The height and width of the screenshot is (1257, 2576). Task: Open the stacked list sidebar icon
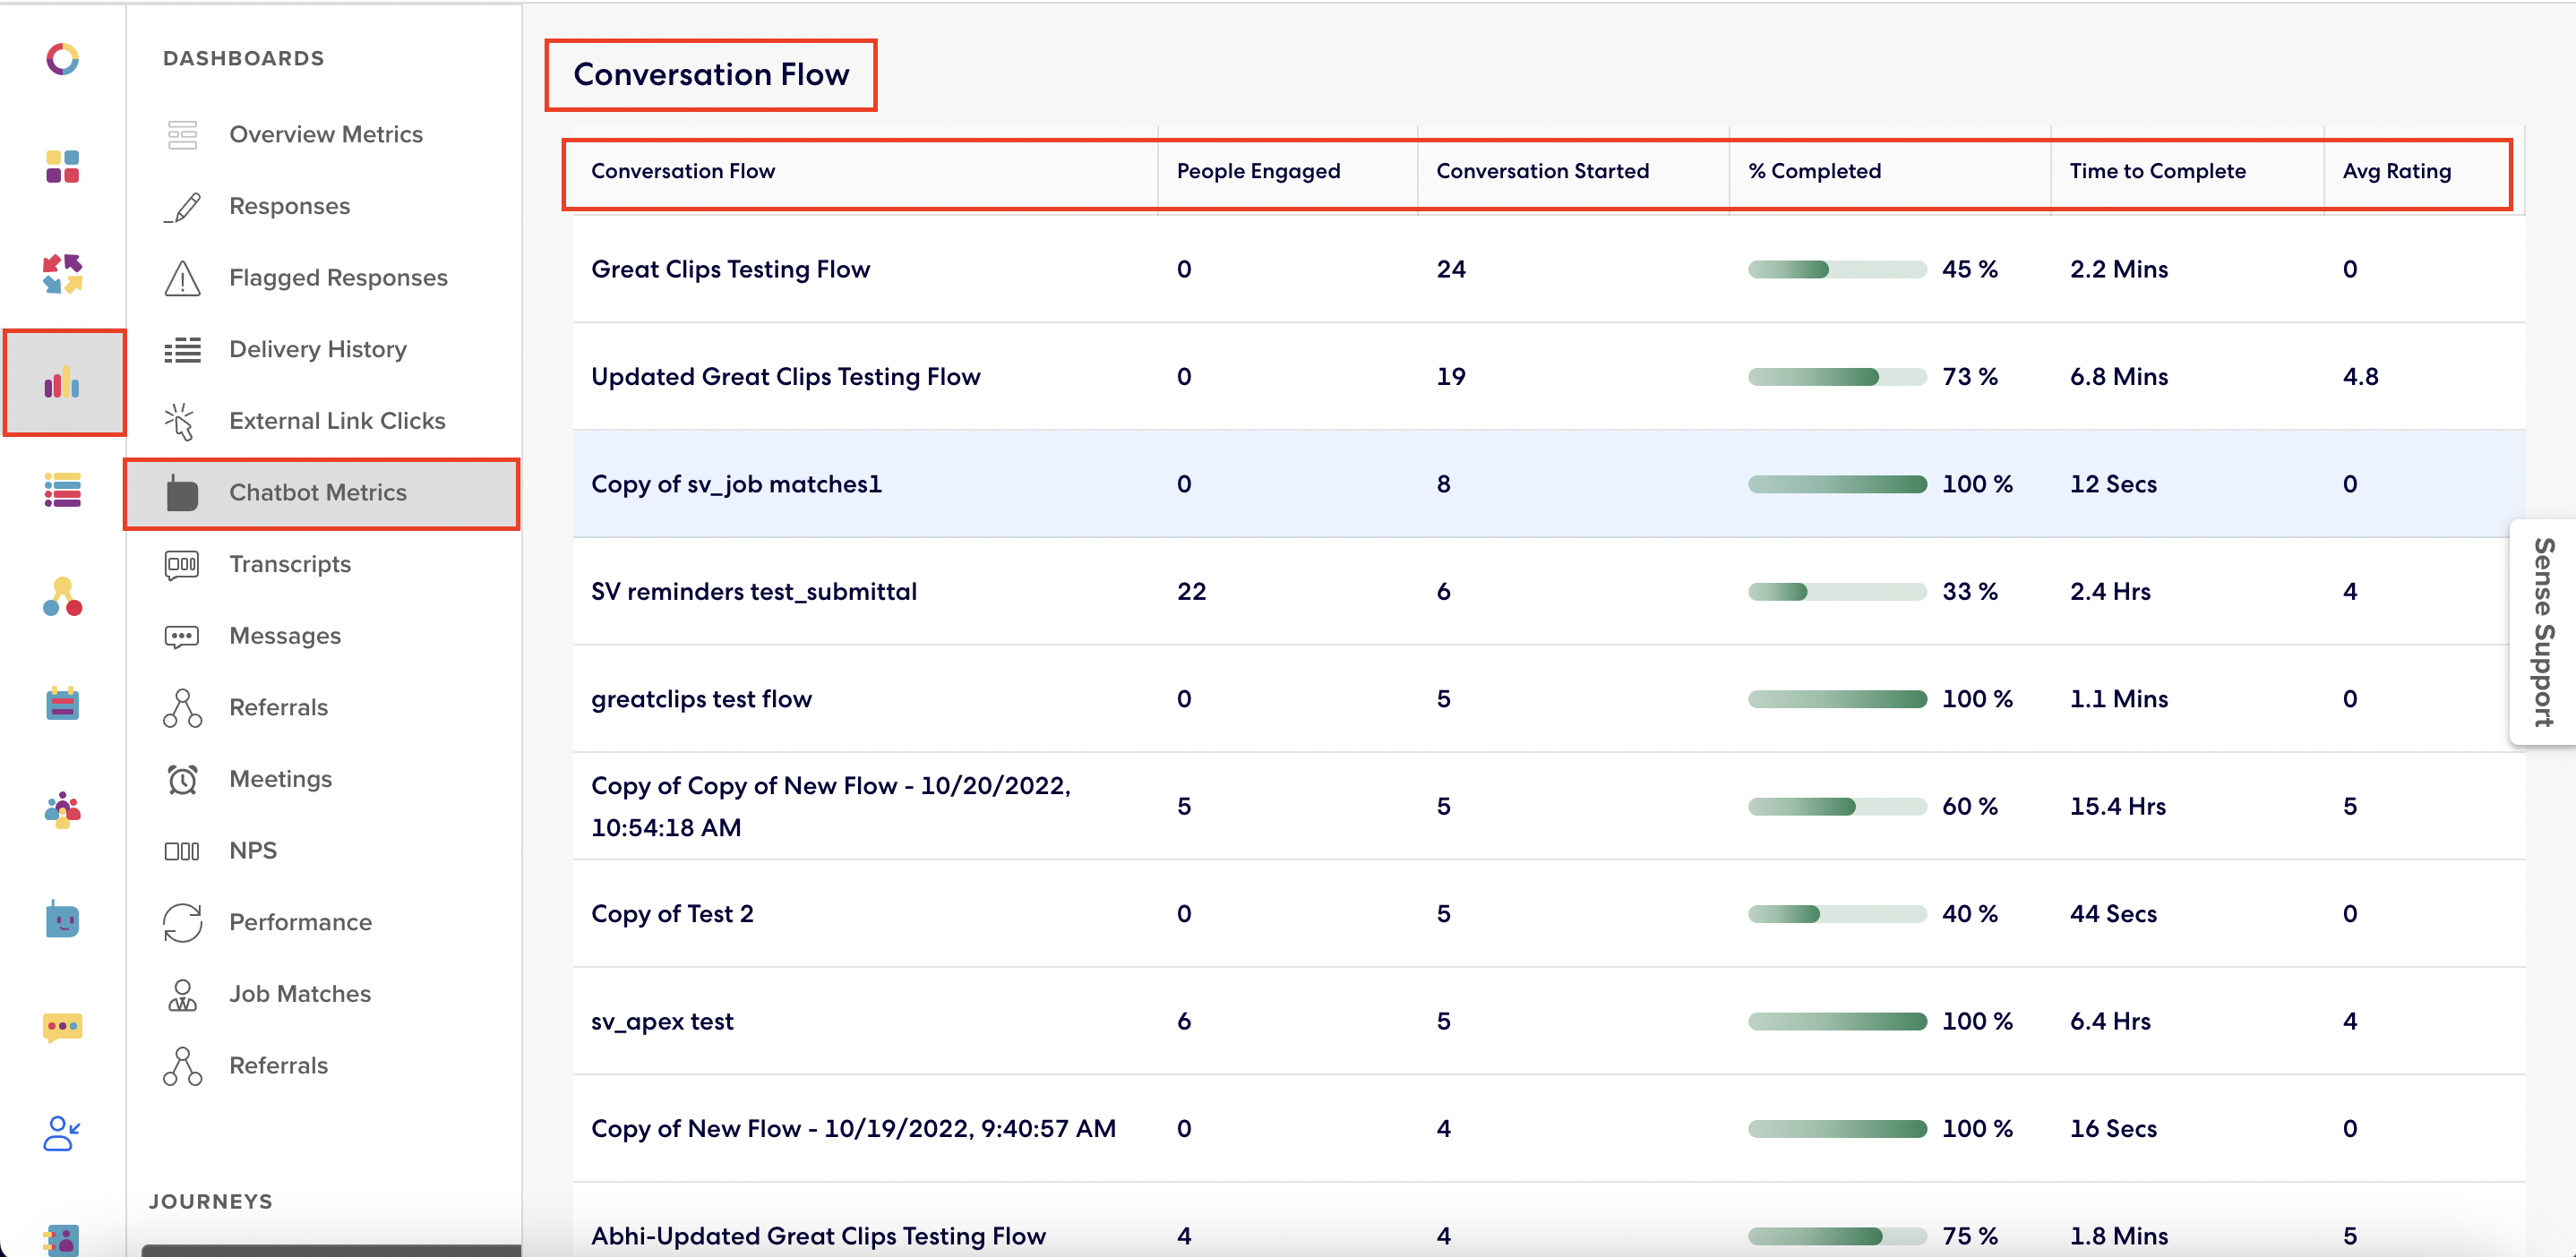(62, 490)
